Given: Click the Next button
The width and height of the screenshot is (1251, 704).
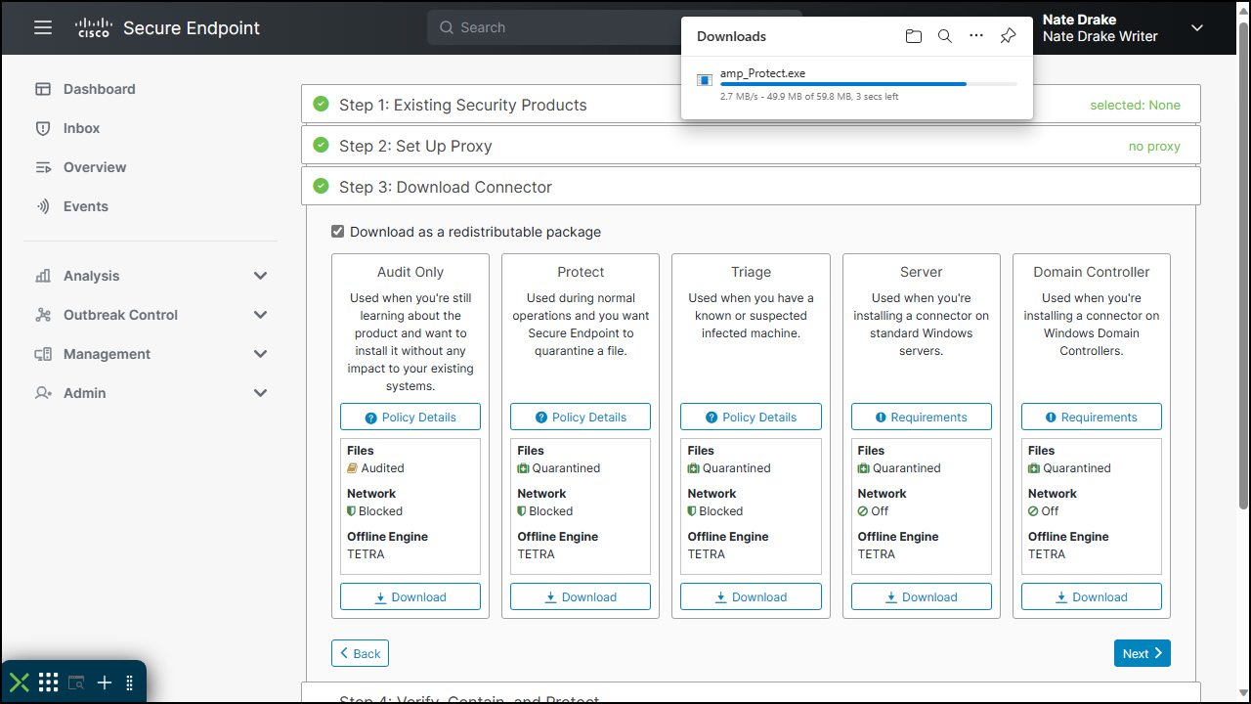Looking at the screenshot, I should (x=1142, y=653).
